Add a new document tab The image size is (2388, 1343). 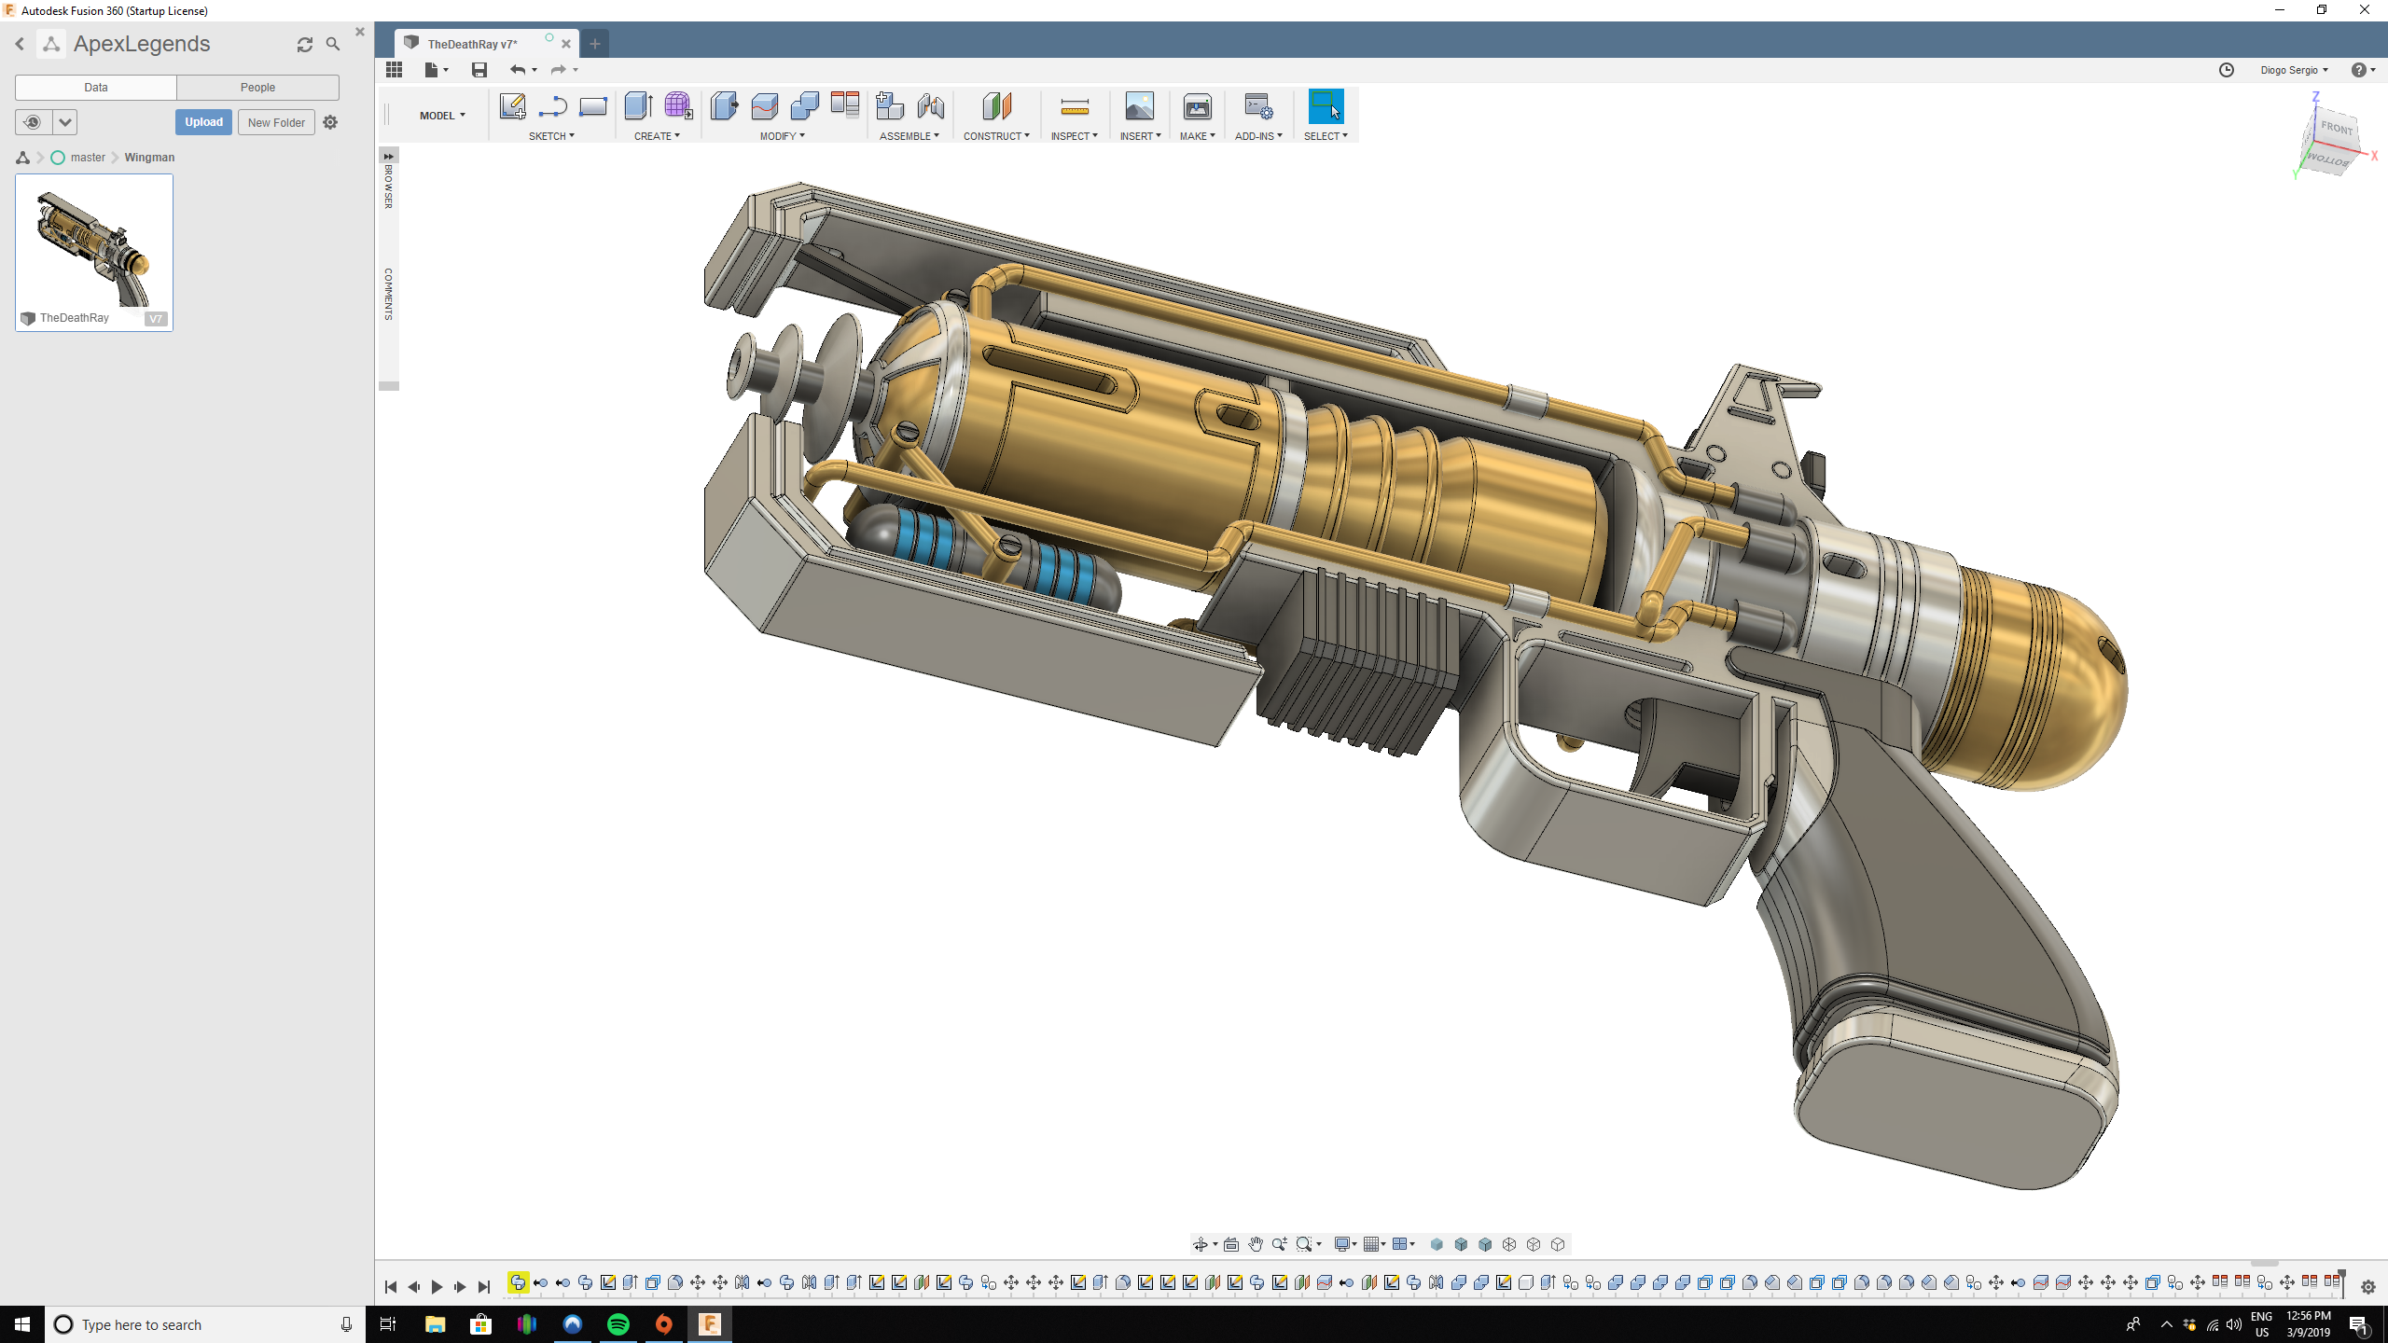point(594,44)
